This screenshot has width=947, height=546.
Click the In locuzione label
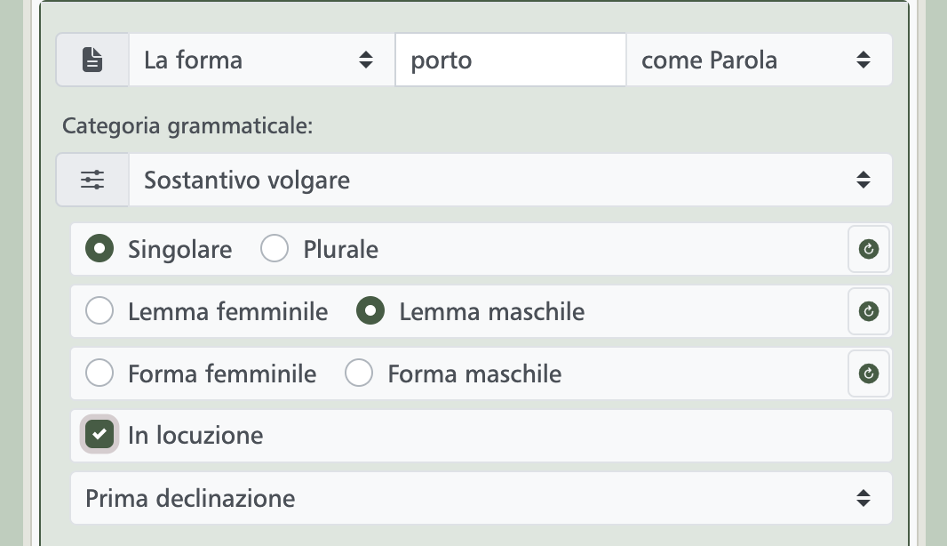click(x=195, y=436)
